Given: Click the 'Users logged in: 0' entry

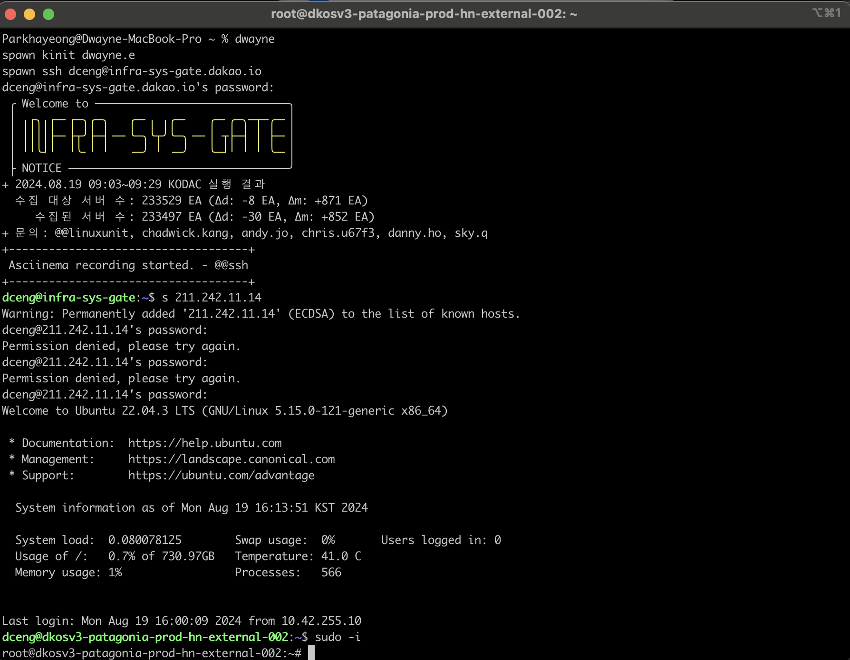Looking at the screenshot, I should [x=441, y=540].
